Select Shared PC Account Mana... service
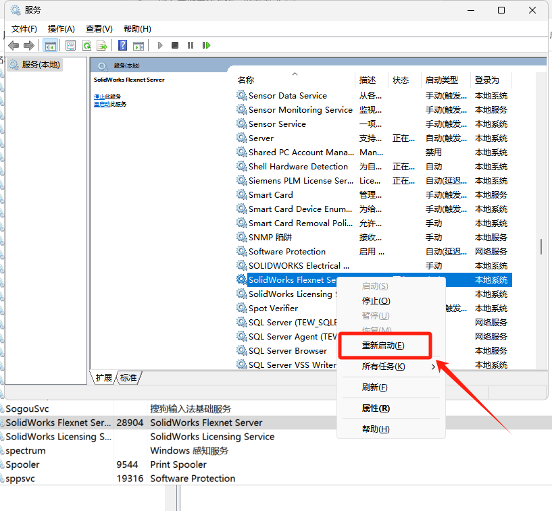Image resolution: width=552 pixels, height=511 pixels. tap(374, 153)
